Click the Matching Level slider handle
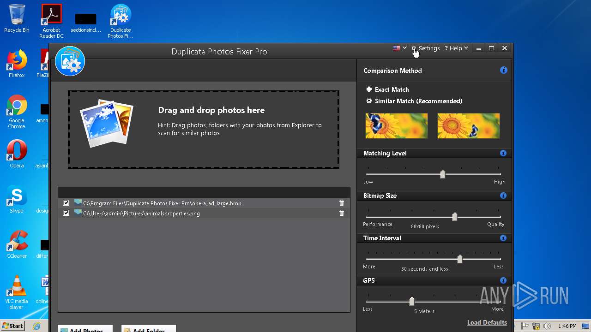591x332 pixels. tap(443, 174)
